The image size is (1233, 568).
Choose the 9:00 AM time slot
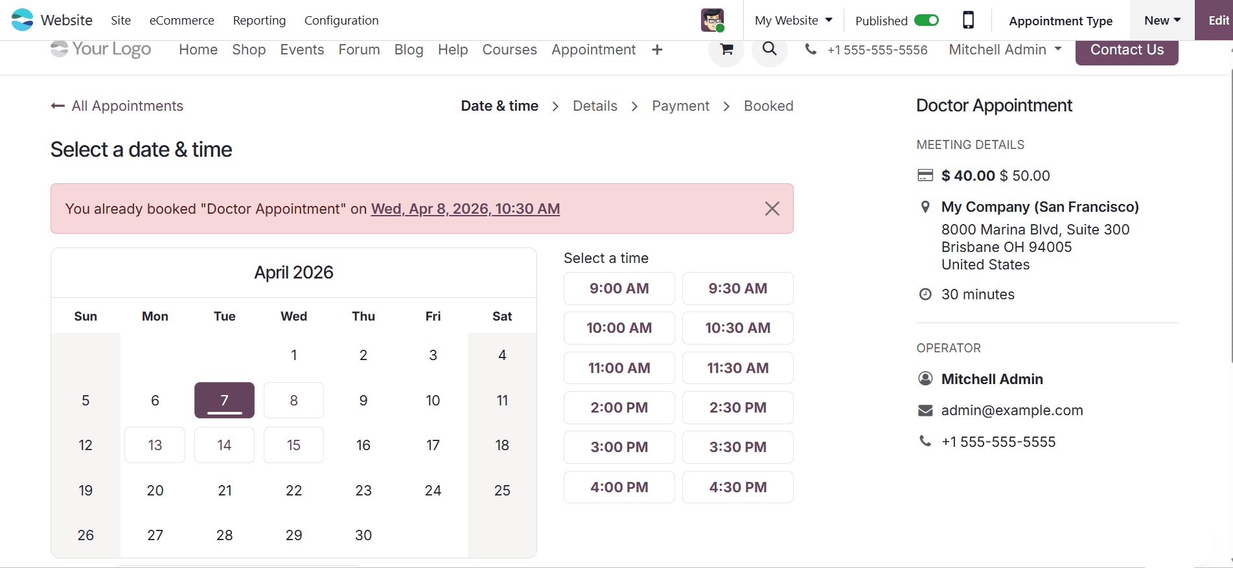point(619,288)
